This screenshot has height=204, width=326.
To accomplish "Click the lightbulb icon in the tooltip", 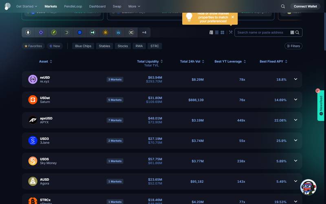I will click(189, 17).
